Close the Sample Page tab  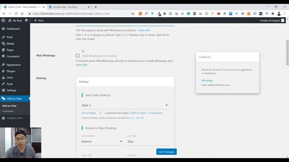89,7
